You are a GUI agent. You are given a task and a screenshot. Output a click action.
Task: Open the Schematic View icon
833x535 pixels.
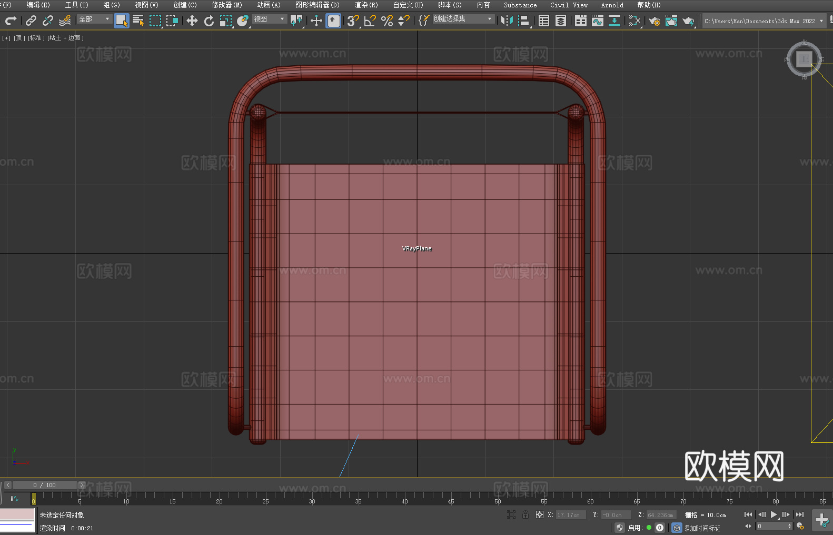pyautogui.click(x=614, y=21)
